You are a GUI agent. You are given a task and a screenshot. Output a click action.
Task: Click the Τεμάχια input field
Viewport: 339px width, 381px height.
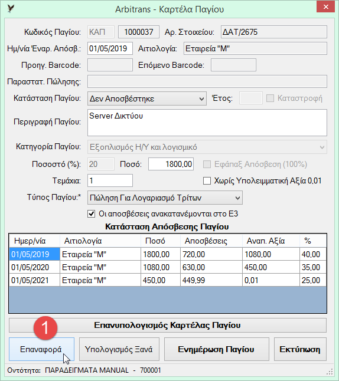[110, 180]
